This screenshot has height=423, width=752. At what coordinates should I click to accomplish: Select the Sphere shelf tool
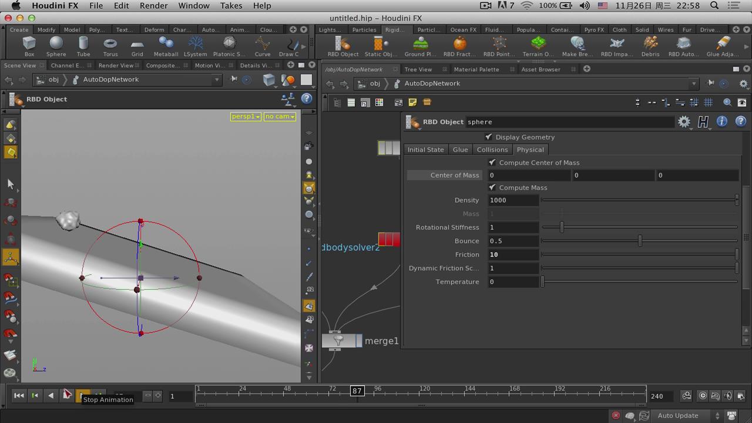56,46
